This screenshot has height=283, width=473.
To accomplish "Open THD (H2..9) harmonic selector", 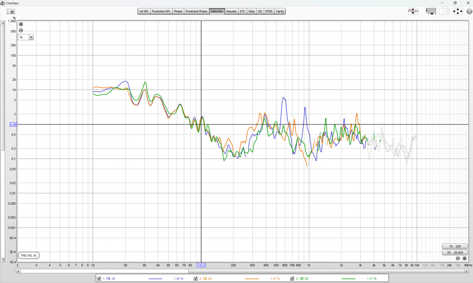I will [28, 256].
